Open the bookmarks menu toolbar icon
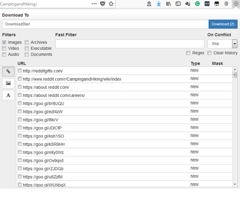240x201 pixels. coord(149,4)
